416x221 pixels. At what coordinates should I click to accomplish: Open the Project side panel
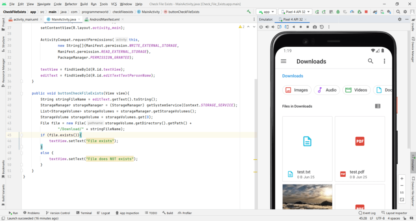point(3,24)
